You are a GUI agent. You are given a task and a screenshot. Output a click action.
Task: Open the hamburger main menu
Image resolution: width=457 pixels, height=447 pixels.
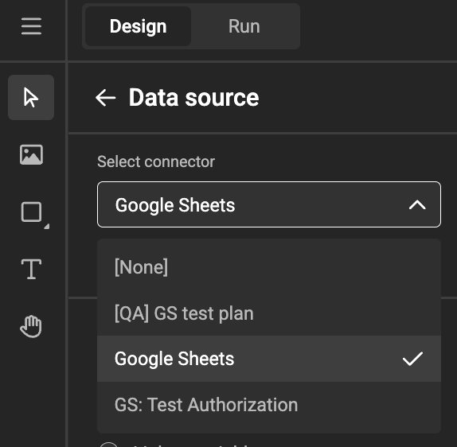31,26
